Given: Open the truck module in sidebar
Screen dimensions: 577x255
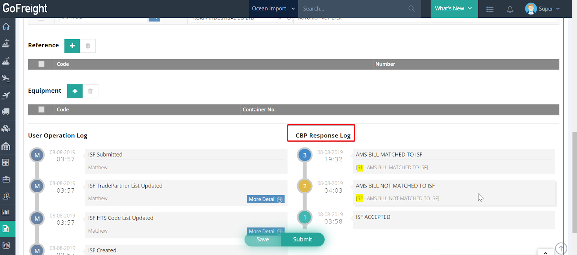Looking at the screenshot, I should click(6, 112).
